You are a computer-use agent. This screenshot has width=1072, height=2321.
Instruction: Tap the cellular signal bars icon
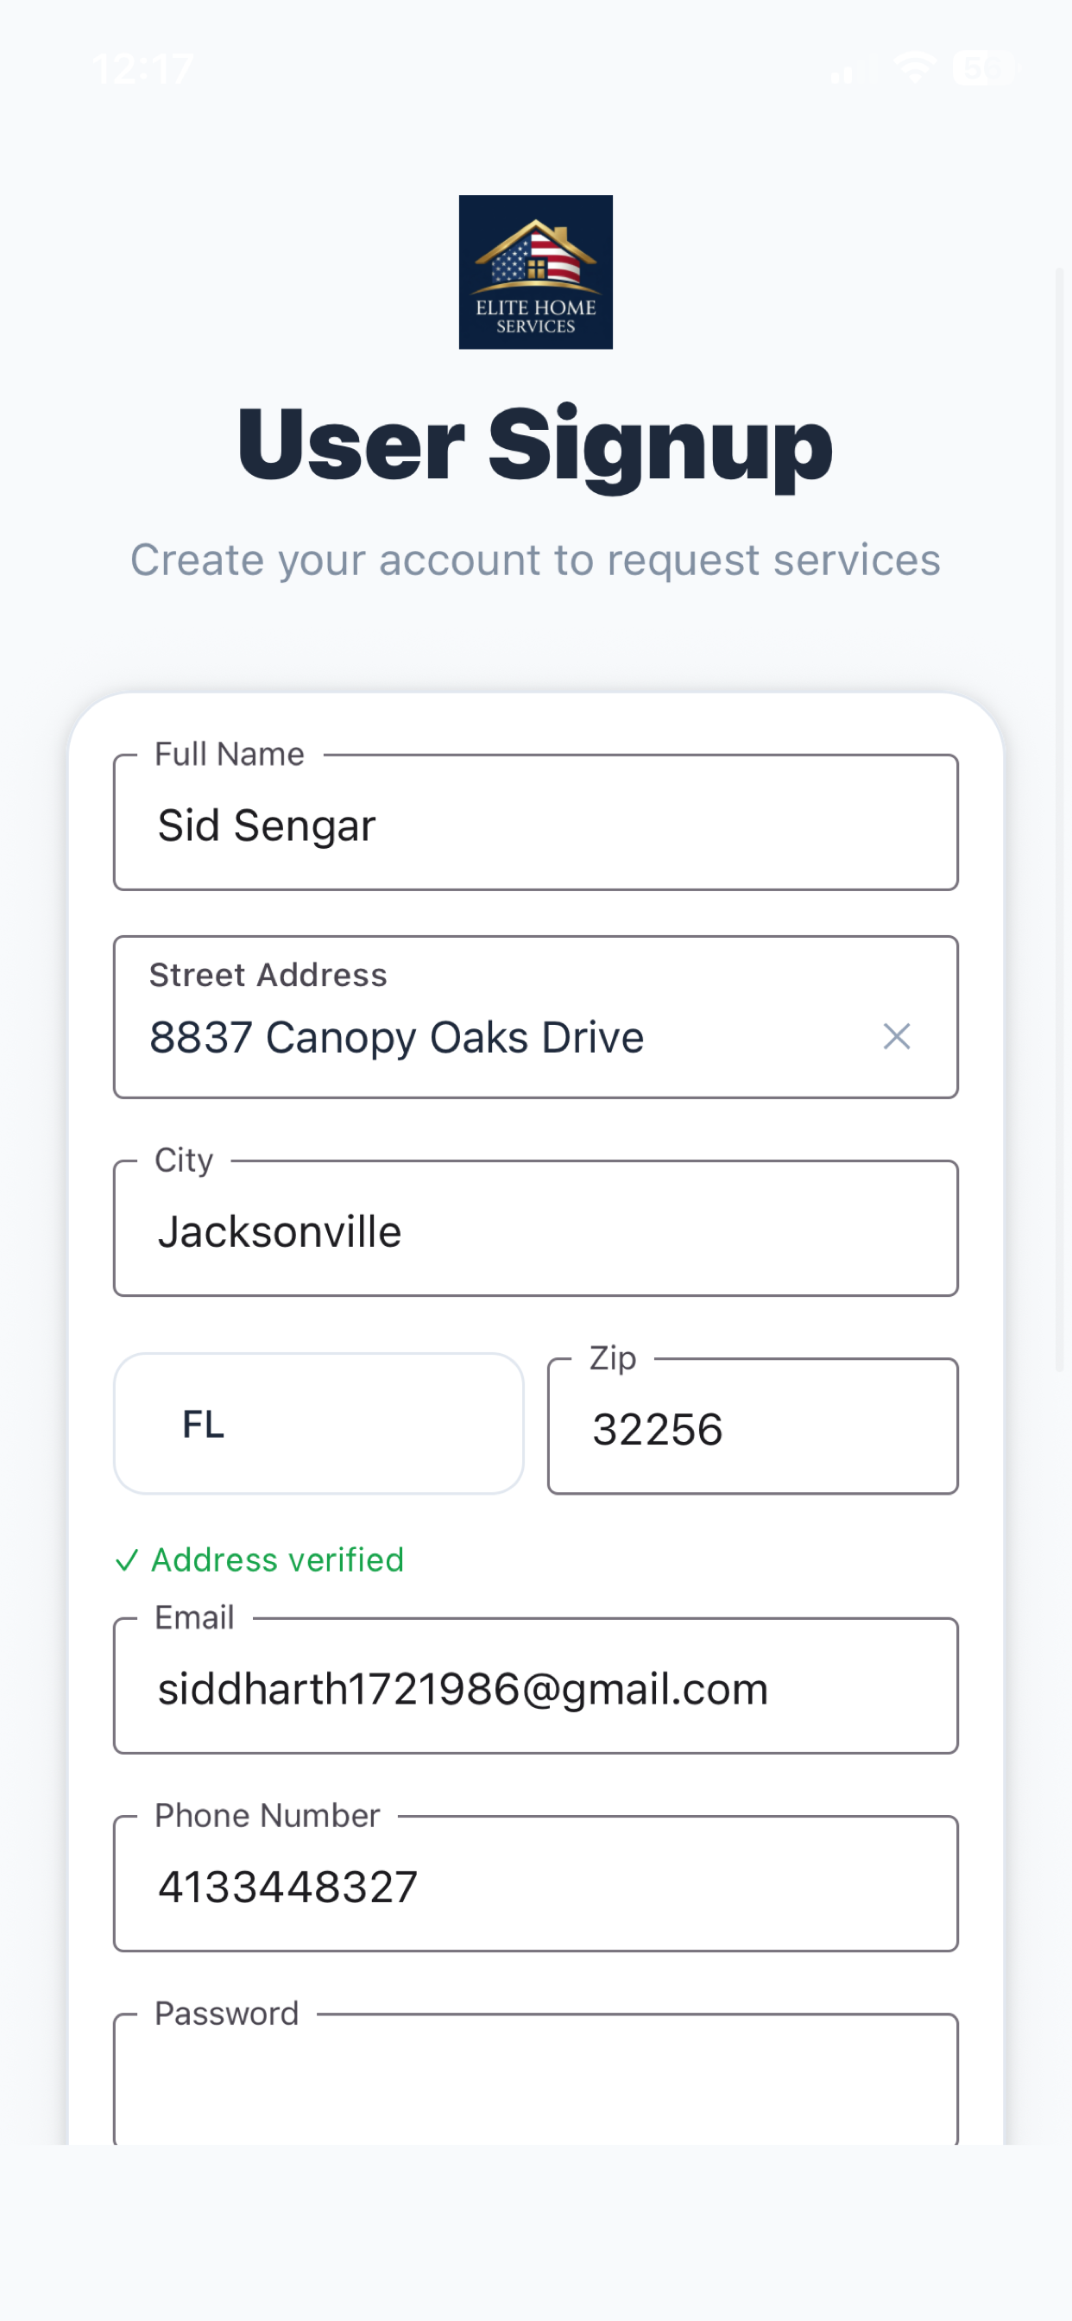tap(849, 68)
